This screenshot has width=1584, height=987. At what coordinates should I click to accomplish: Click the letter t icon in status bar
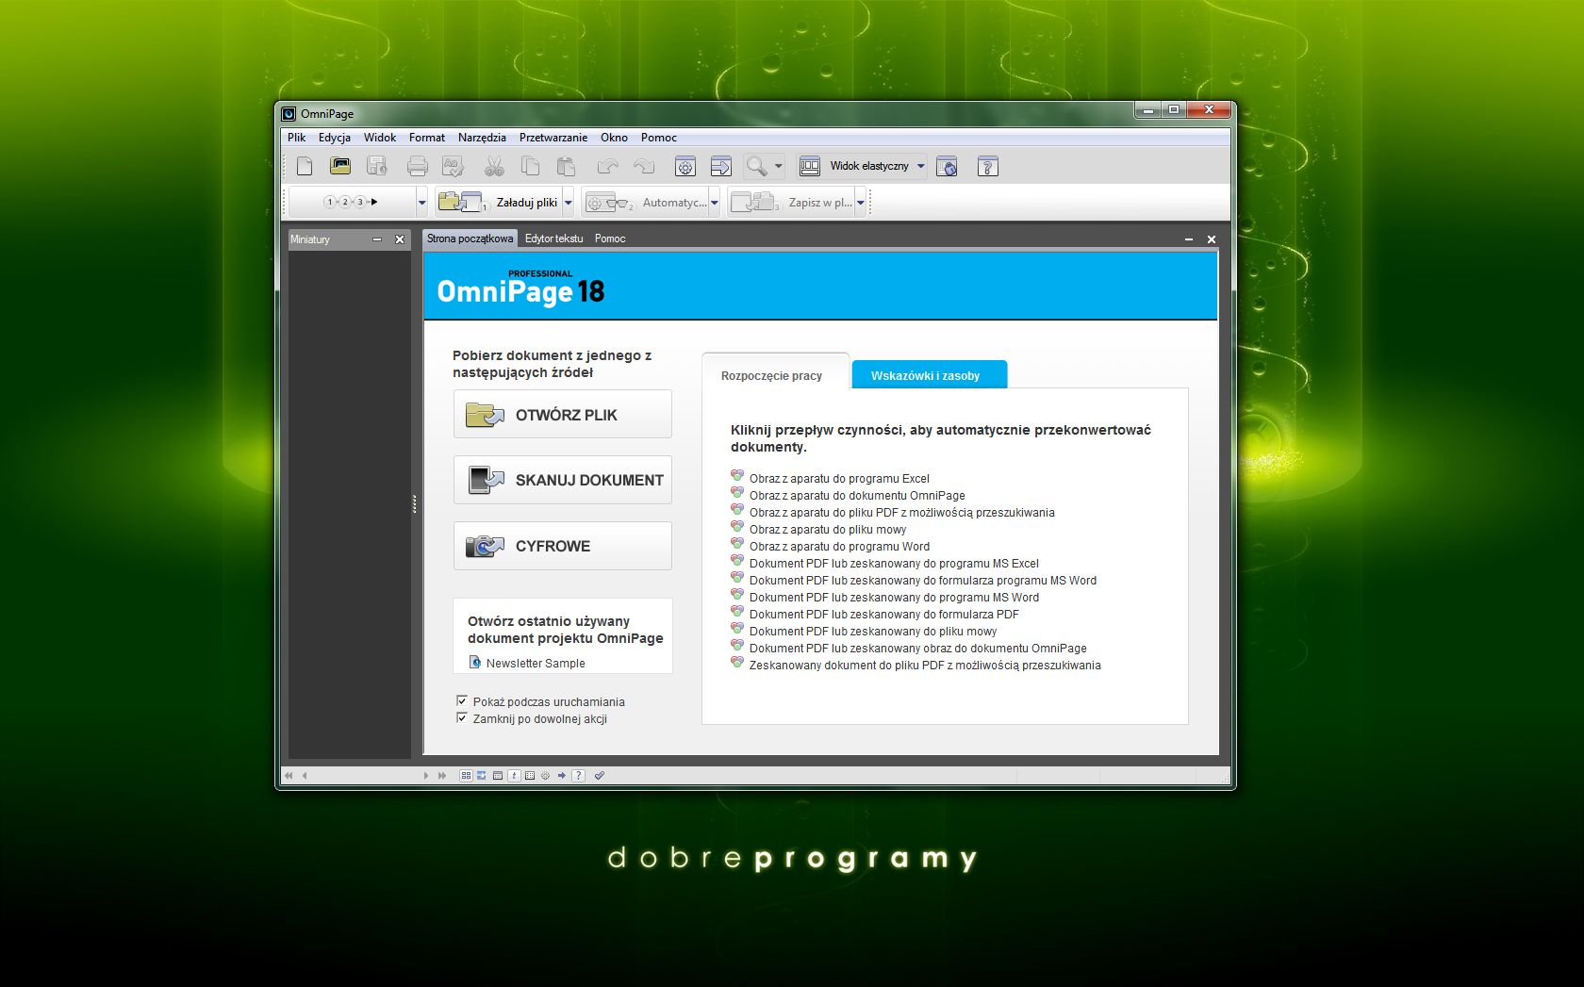point(514,776)
